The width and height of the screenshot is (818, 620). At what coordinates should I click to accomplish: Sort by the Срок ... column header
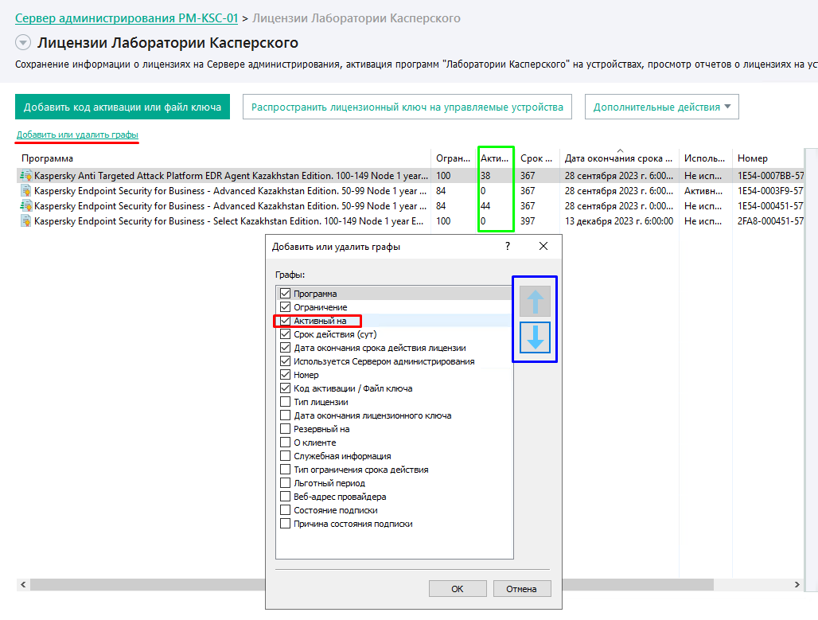pos(537,158)
